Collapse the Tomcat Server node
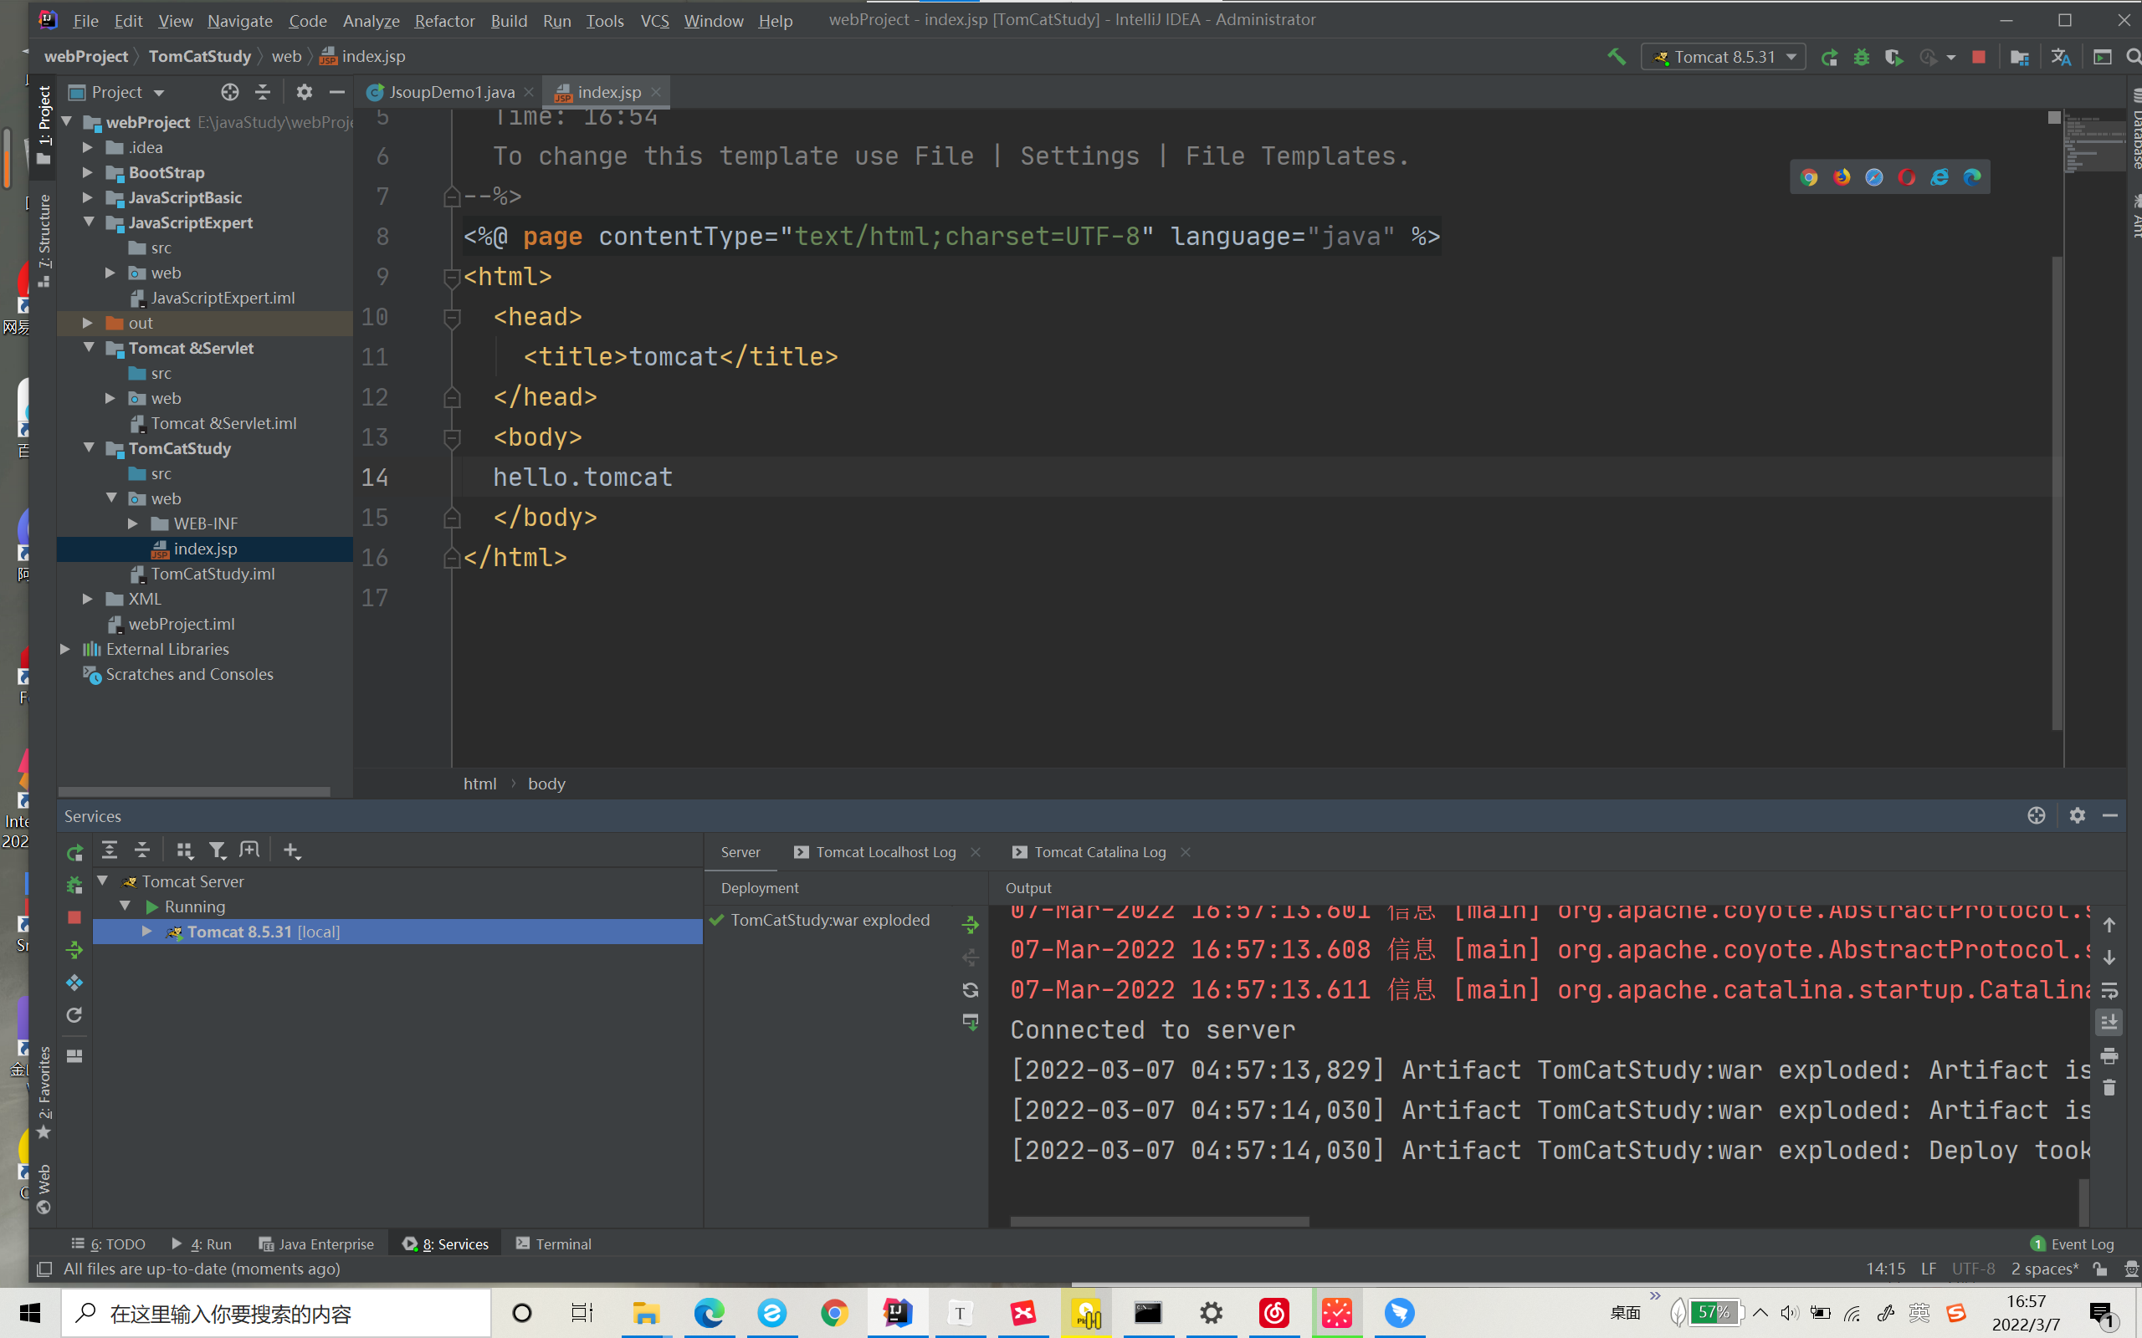 pos(103,881)
